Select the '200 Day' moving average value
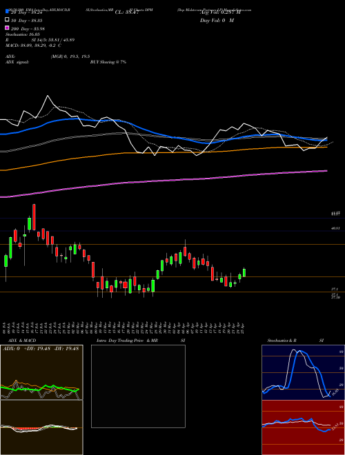The image size is (345, 455). pyautogui.click(x=28, y=29)
